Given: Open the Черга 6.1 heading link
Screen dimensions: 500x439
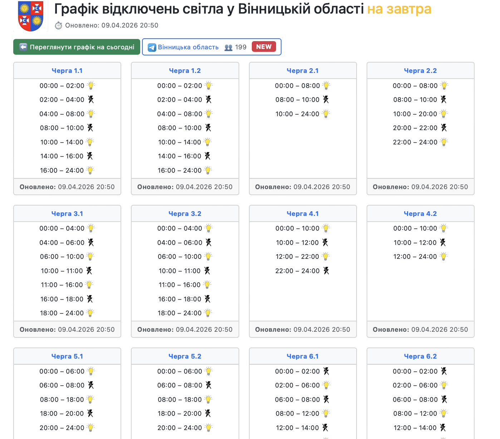Looking at the screenshot, I should [x=303, y=356].
